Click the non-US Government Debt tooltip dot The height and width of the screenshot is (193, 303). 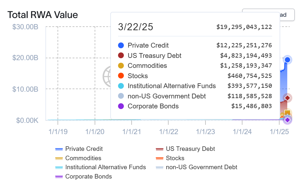[121, 96]
